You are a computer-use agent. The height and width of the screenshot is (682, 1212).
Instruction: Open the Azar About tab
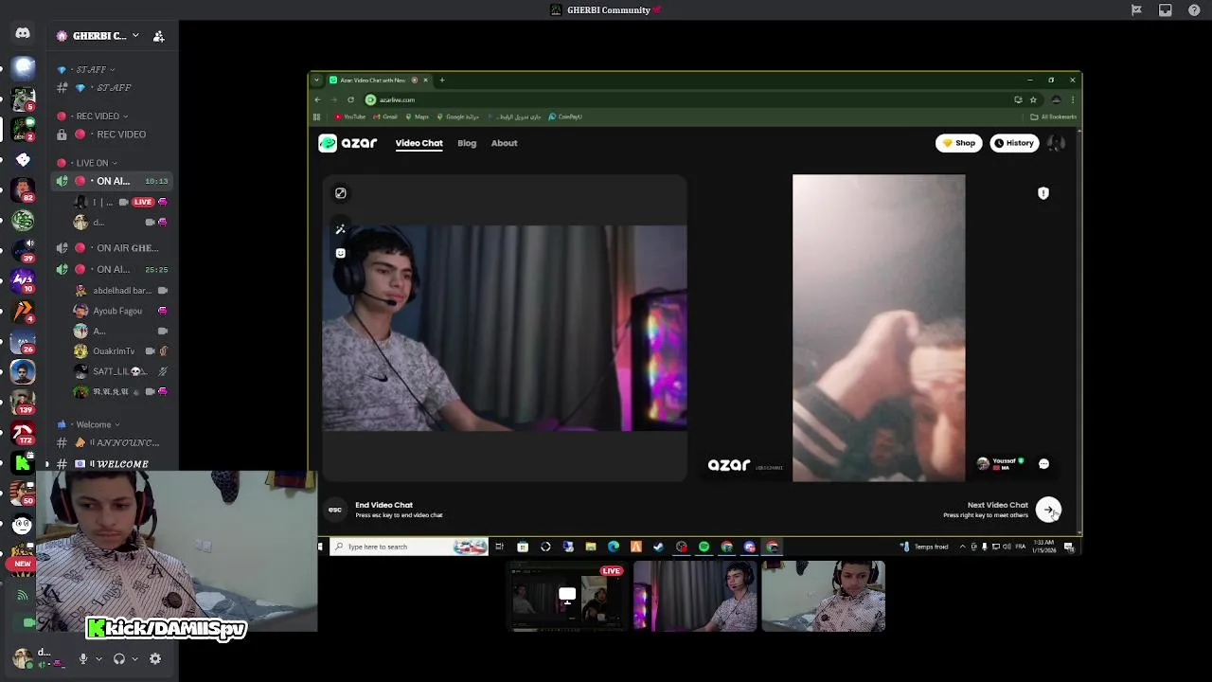(504, 143)
